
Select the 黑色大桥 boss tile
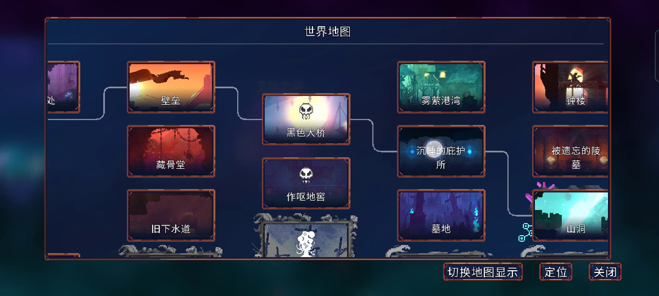click(x=306, y=119)
